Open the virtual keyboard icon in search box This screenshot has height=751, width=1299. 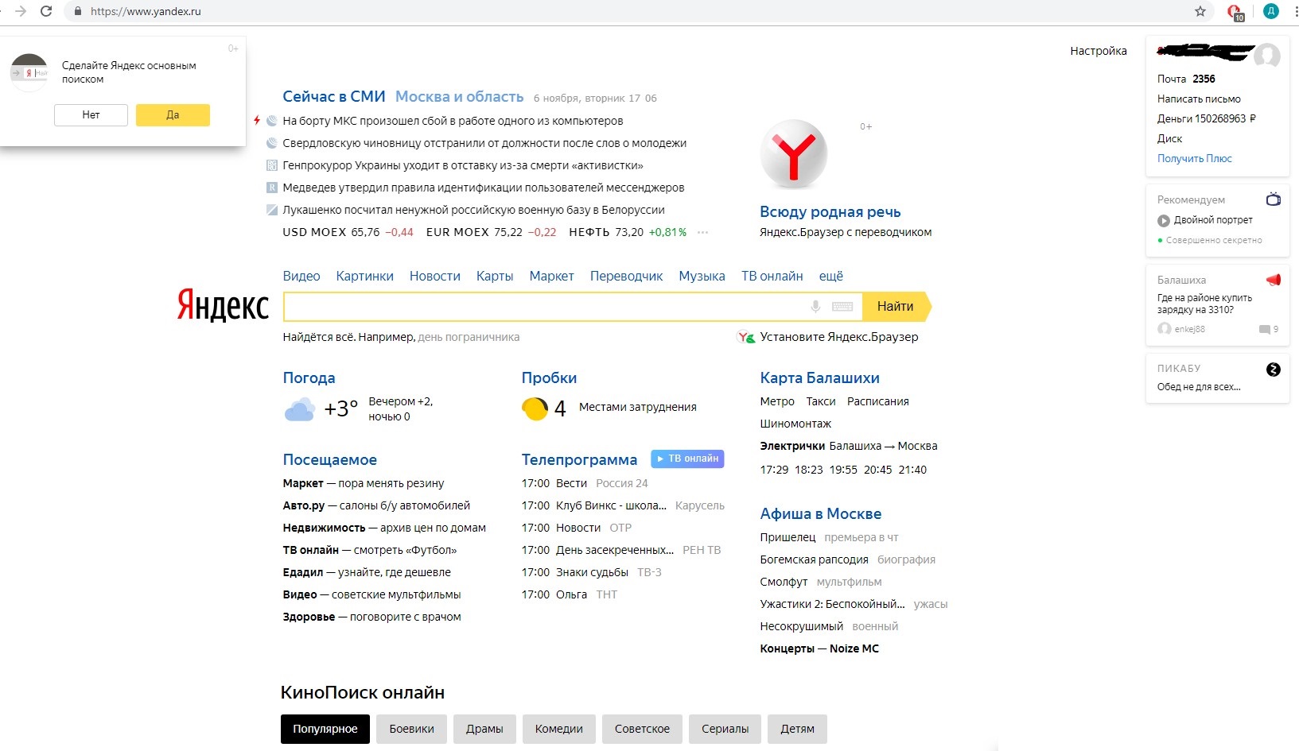[842, 307]
